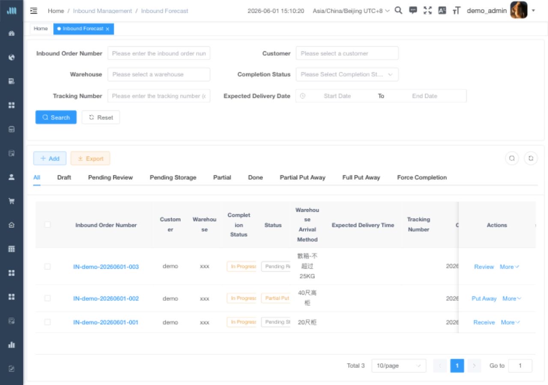Open the dashboard gauge sidebar icon
This screenshot has height=385, width=548.
click(12, 33)
